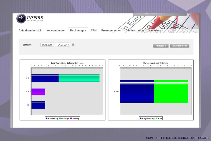Click the 'Durchlaufzeiten / Dokumentenklasse' chart title

coord(67,63)
